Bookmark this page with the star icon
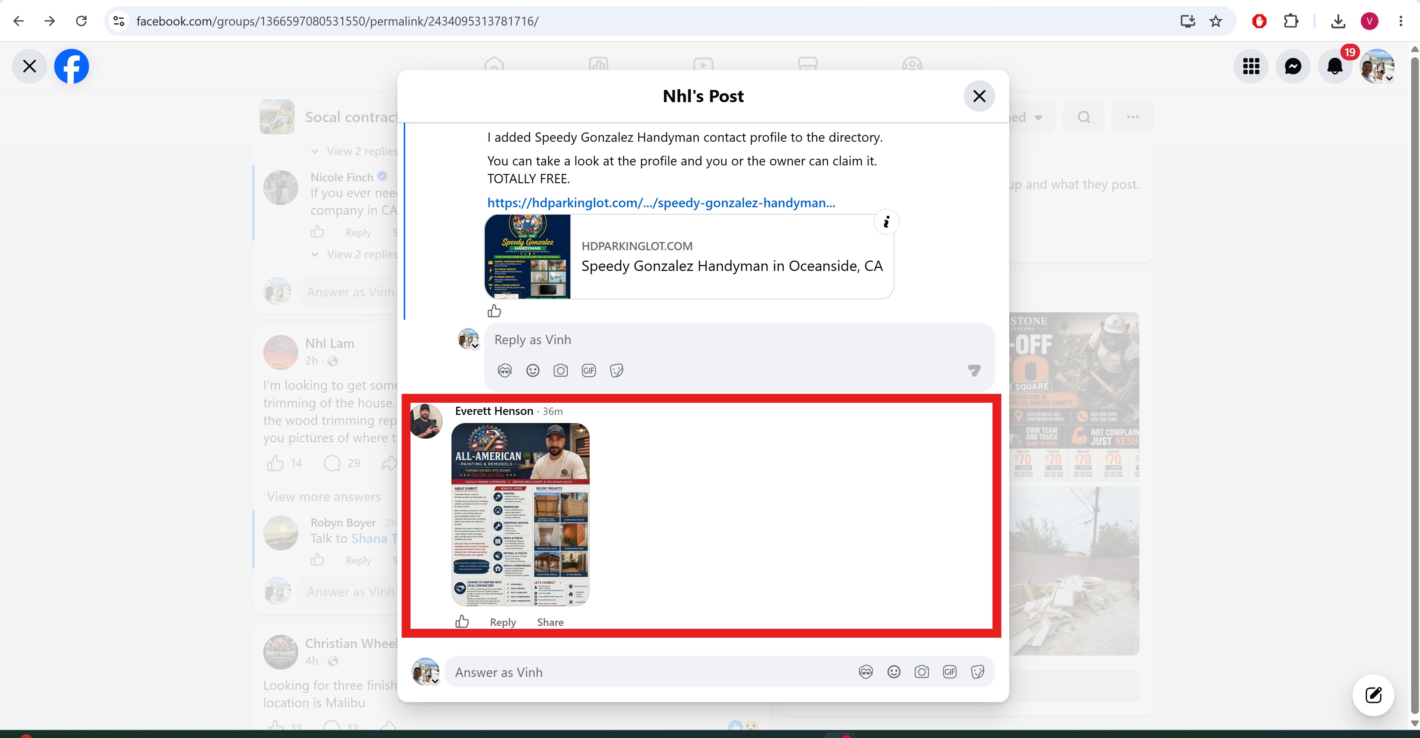This screenshot has width=1420, height=738. [1216, 21]
